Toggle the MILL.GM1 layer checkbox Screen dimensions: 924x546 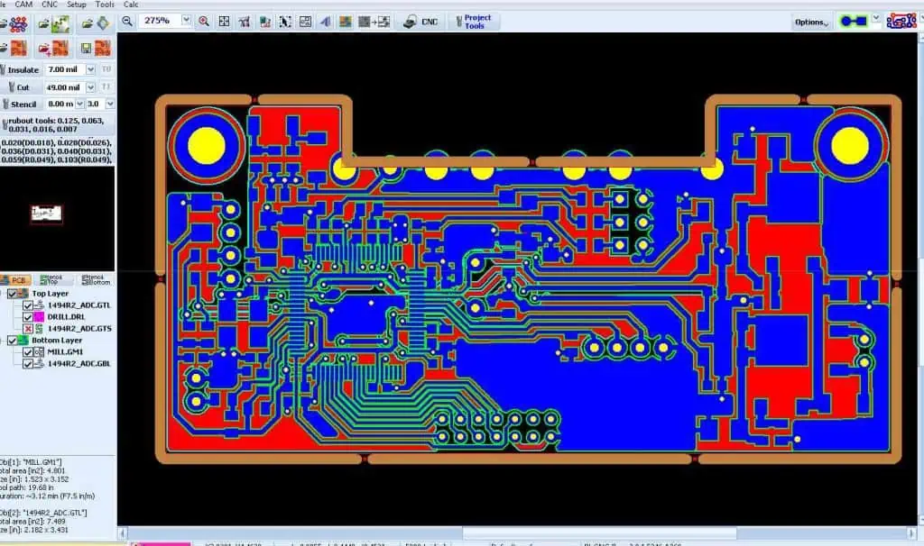(x=28, y=352)
